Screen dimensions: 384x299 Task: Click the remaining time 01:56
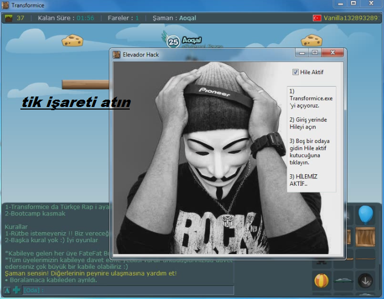coord(85,18)
